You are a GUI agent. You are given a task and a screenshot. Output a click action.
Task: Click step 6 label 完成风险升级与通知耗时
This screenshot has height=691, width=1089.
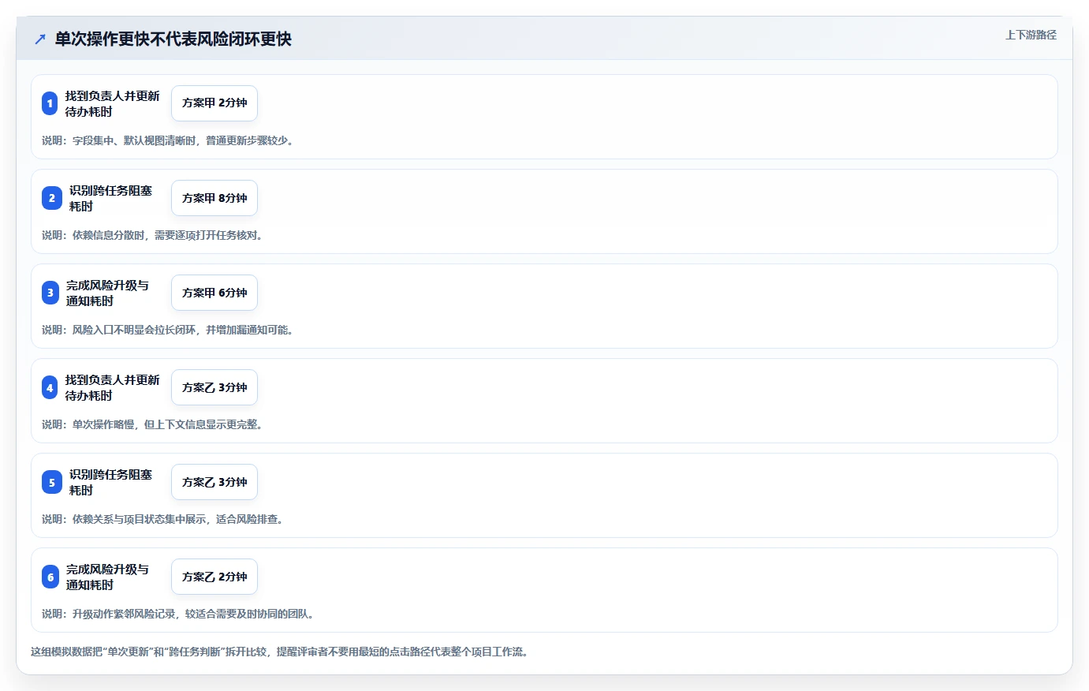[x=107, y=577]
